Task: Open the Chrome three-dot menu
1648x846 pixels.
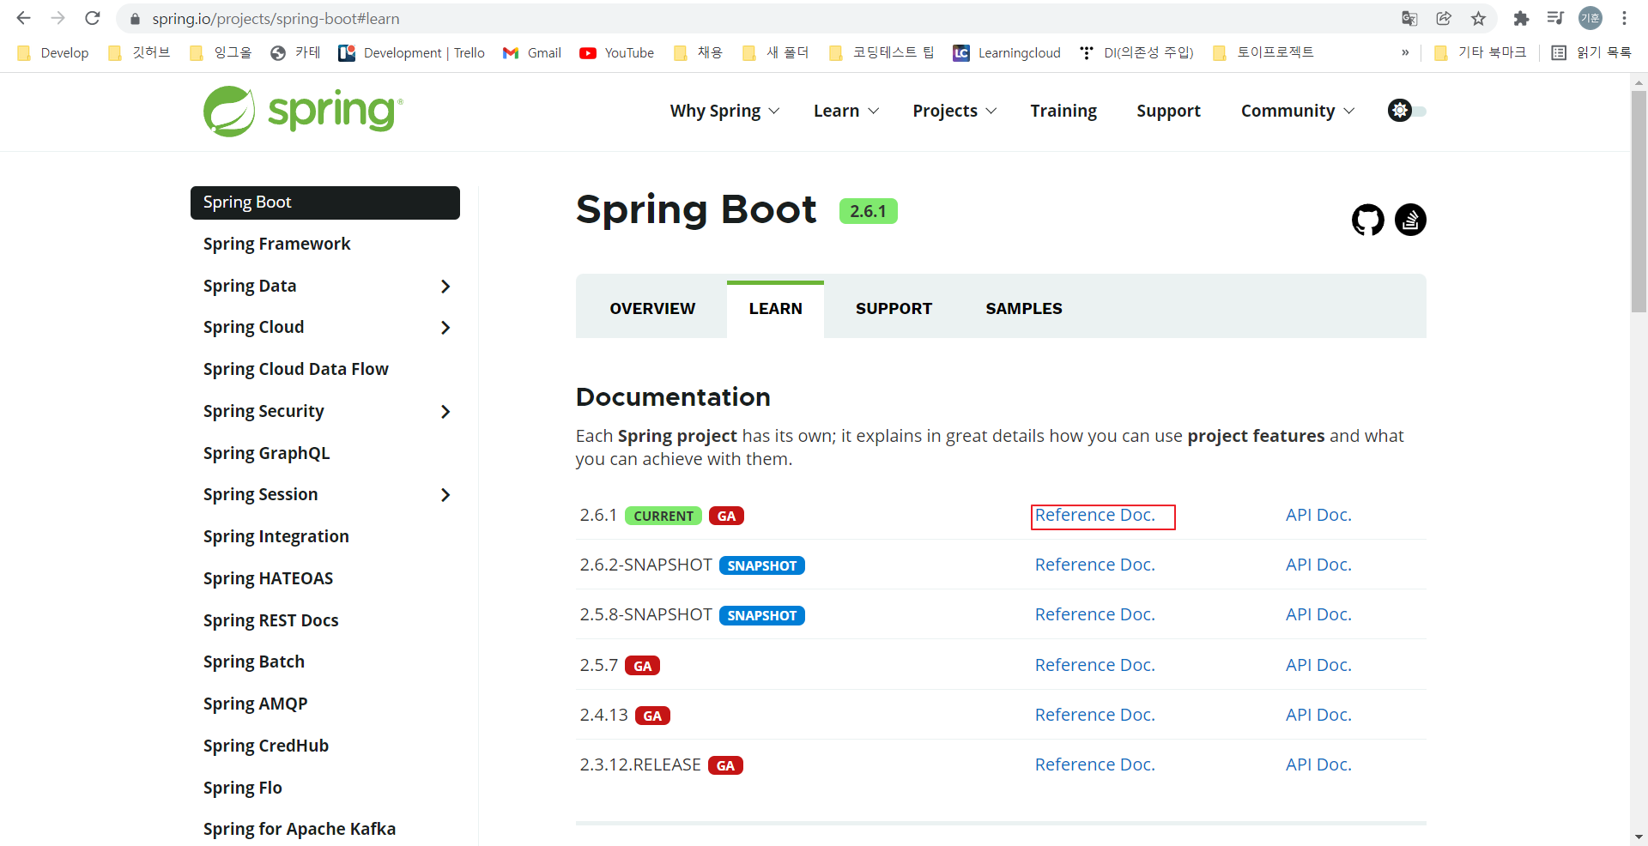Action: click(1625, 18)
